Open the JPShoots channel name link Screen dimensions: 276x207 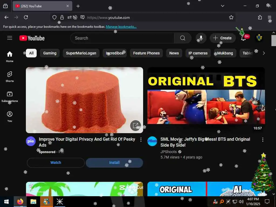pos(168,152)
